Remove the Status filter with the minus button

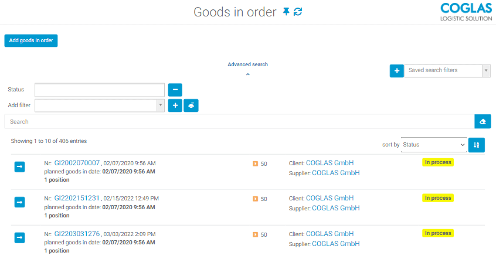point(175,90)
